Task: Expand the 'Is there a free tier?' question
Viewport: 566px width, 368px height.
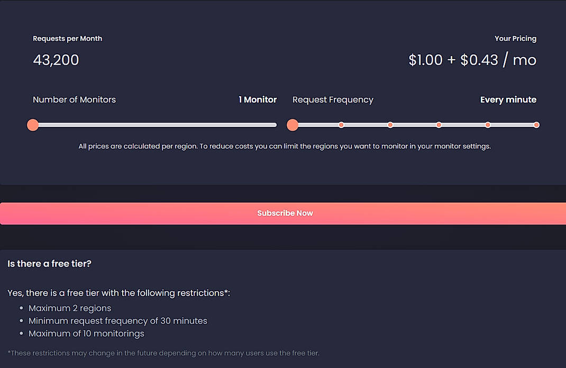Action: (49, 263)
